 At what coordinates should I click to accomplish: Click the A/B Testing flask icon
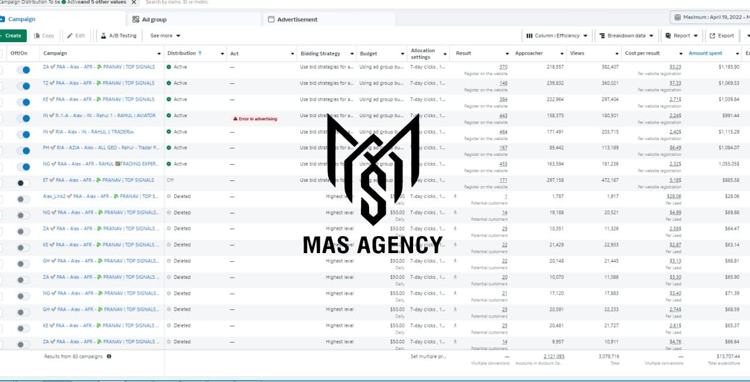tap(103, 36)
